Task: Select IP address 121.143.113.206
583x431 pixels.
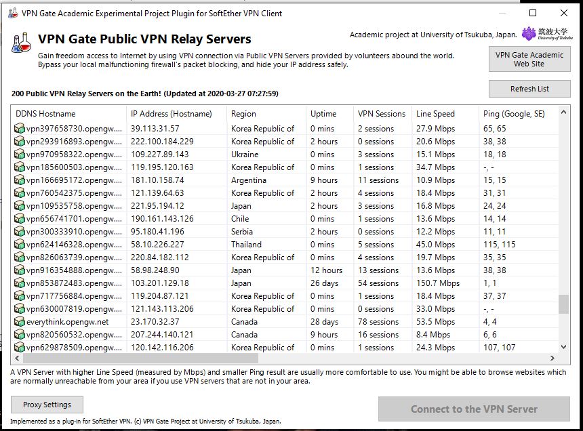Action: pyautogui.click(x=162, y=309)
